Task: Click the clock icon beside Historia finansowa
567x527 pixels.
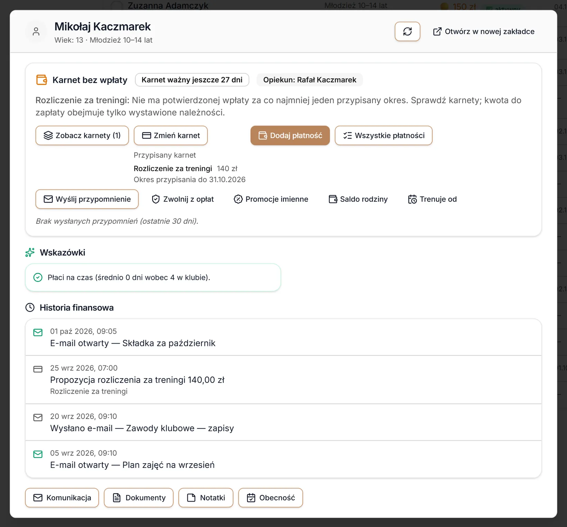Action: point(30,307)
